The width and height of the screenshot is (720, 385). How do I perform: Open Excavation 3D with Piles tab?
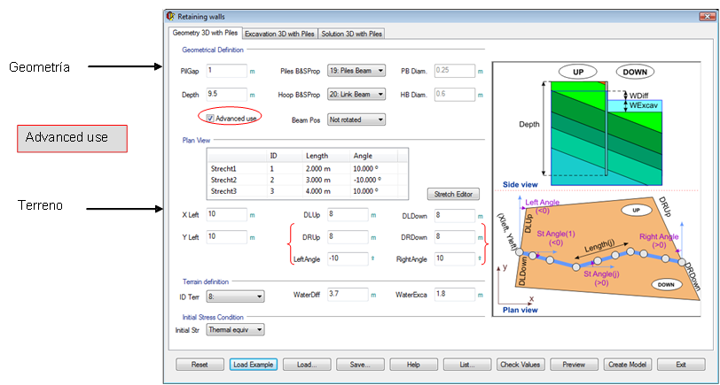[279, 34]
